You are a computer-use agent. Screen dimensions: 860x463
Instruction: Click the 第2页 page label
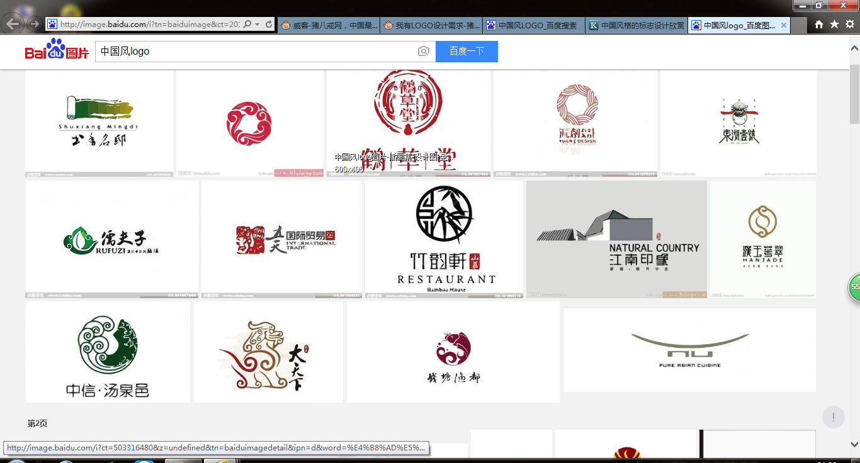[37, 423]
